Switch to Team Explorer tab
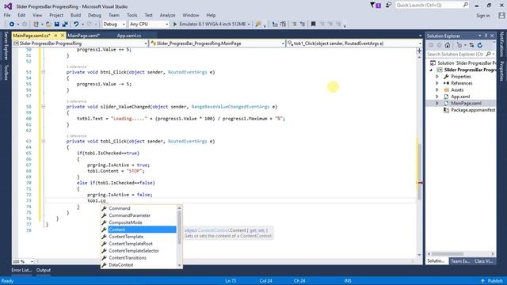The image size is (507, 285). 460,261
